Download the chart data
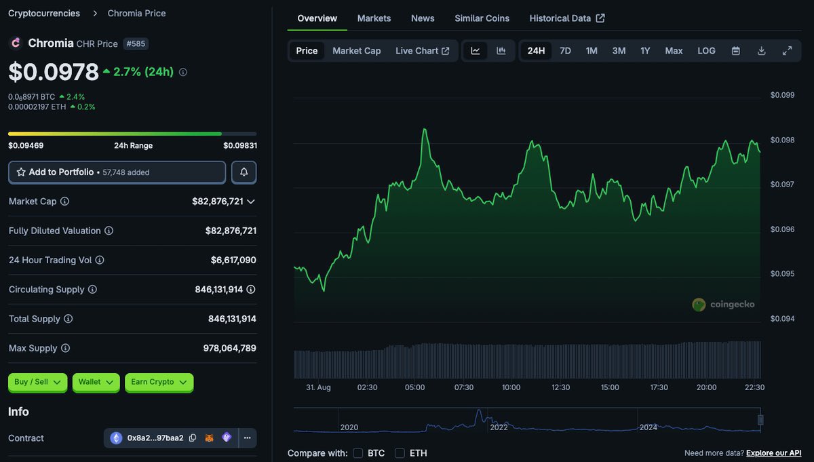The image size is (814, 462). [x=761, y=51]
